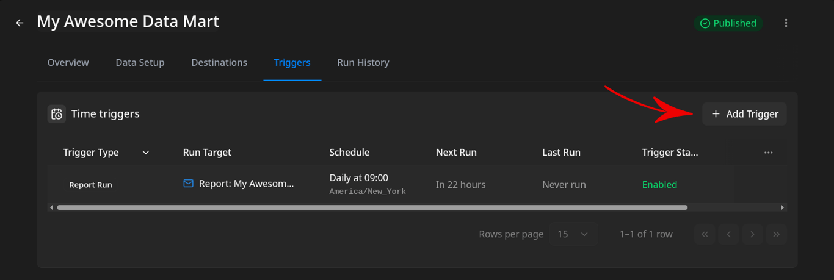This screenshot has height=280, width=834.
Task: Click the America/New_York timezone text
Action: [368, 192]
